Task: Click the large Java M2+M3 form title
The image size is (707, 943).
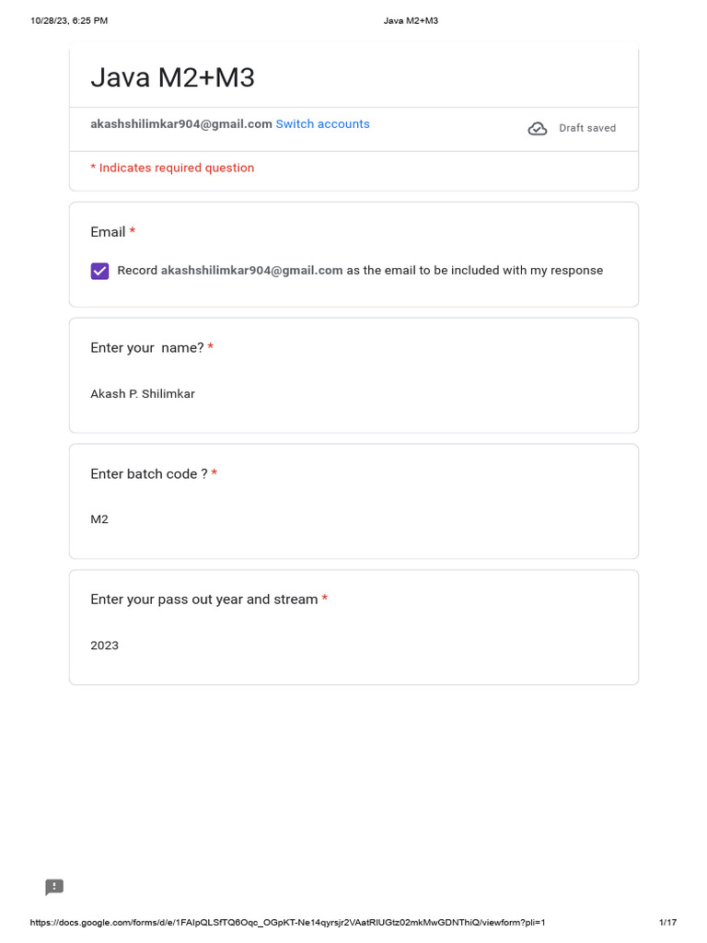Action: coord(172,78)
